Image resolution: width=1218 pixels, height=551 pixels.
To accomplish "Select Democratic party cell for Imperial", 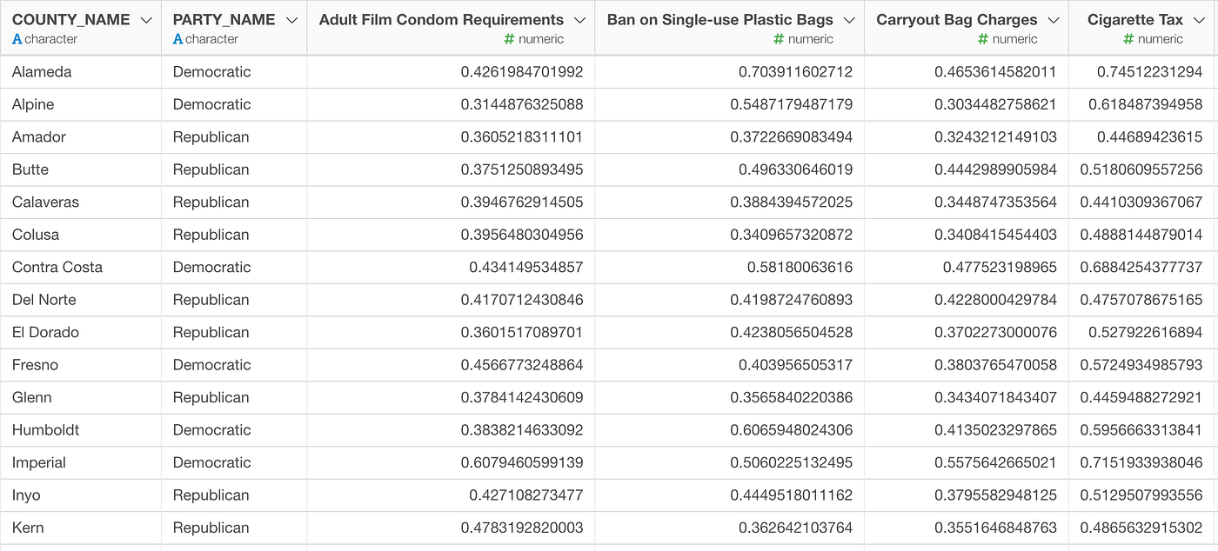I will pos(211,462).
